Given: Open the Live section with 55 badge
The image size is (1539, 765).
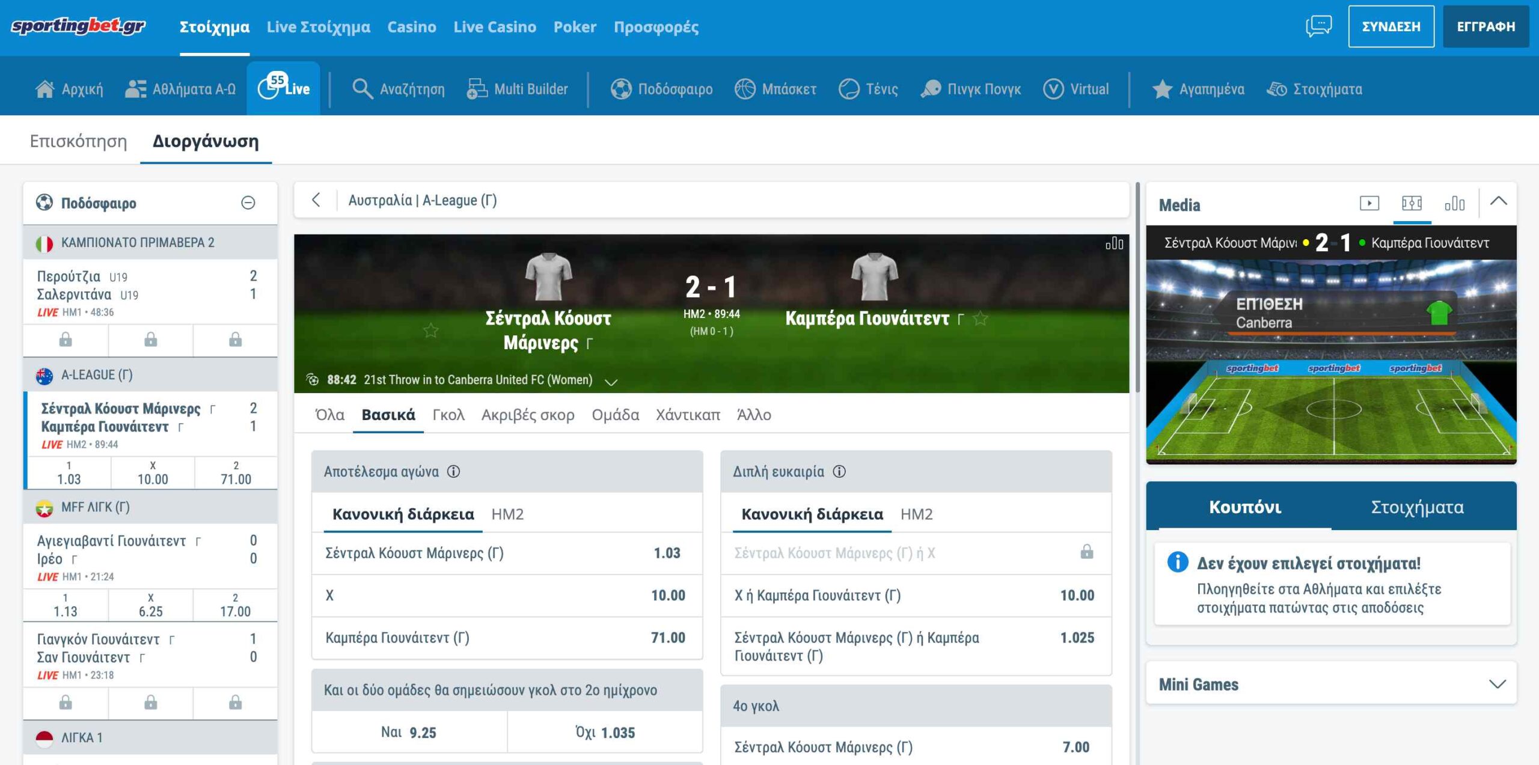Looking at the screenshot, I should [283, 88].
